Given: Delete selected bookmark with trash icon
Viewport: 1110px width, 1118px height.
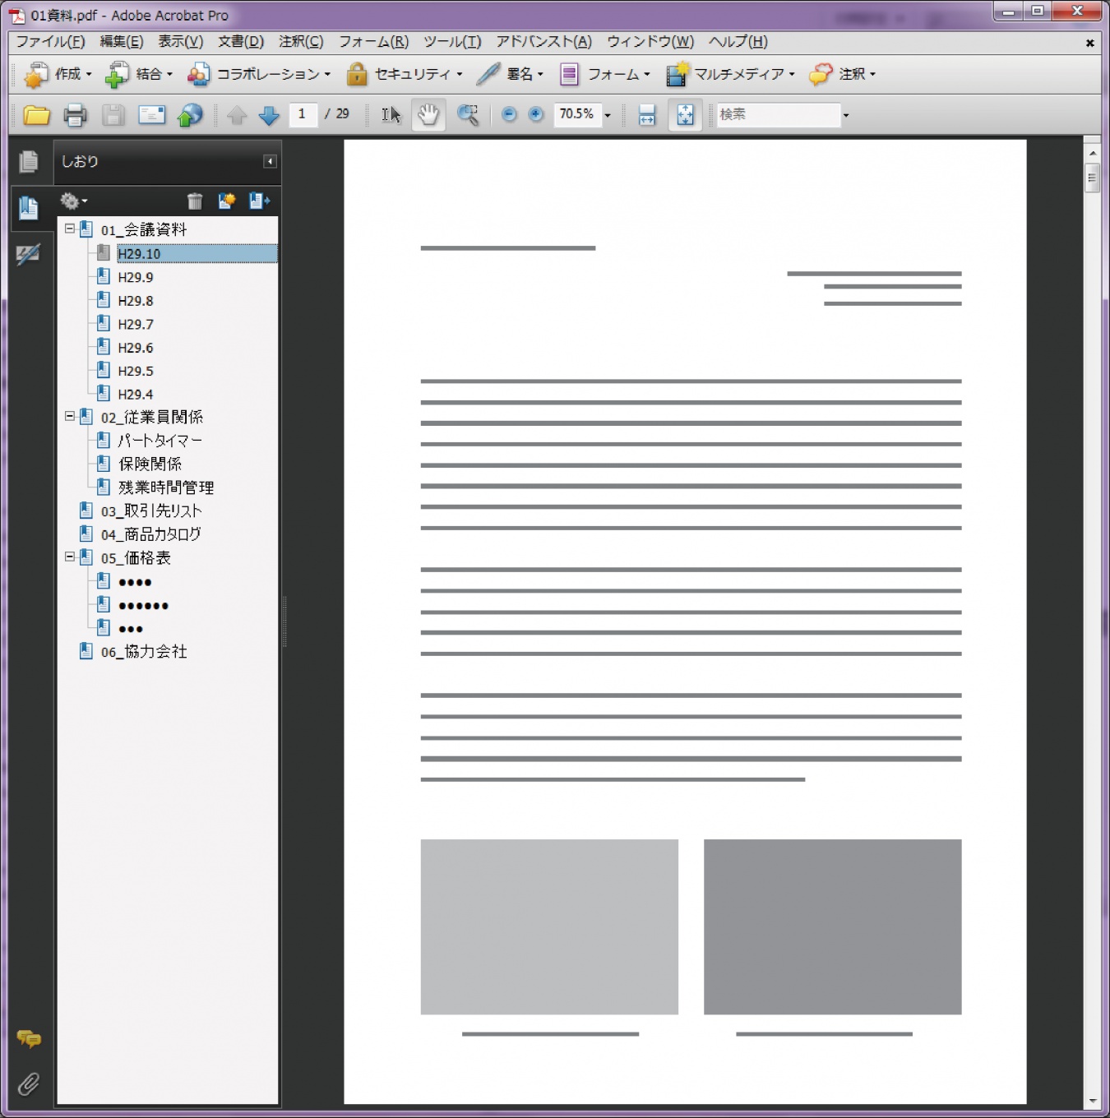Looking at the screenshot, I should pos(195,201).
